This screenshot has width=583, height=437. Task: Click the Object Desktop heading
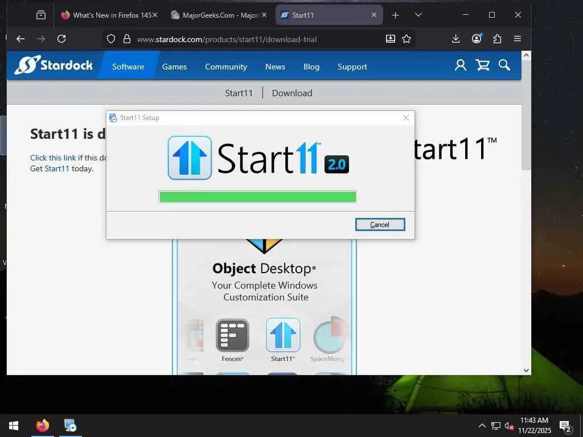[x=264, y=269]
